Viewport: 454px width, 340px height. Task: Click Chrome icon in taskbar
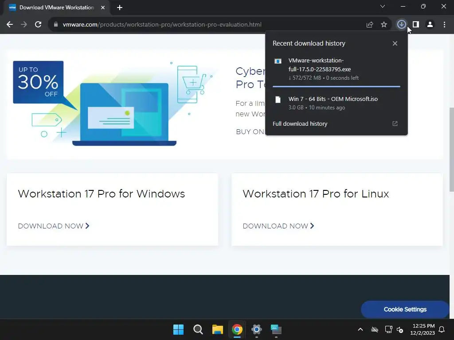pos(237,329)
